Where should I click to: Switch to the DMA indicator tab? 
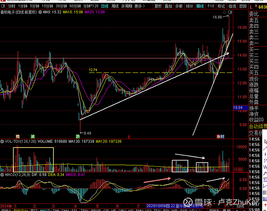tap(65, 210)
